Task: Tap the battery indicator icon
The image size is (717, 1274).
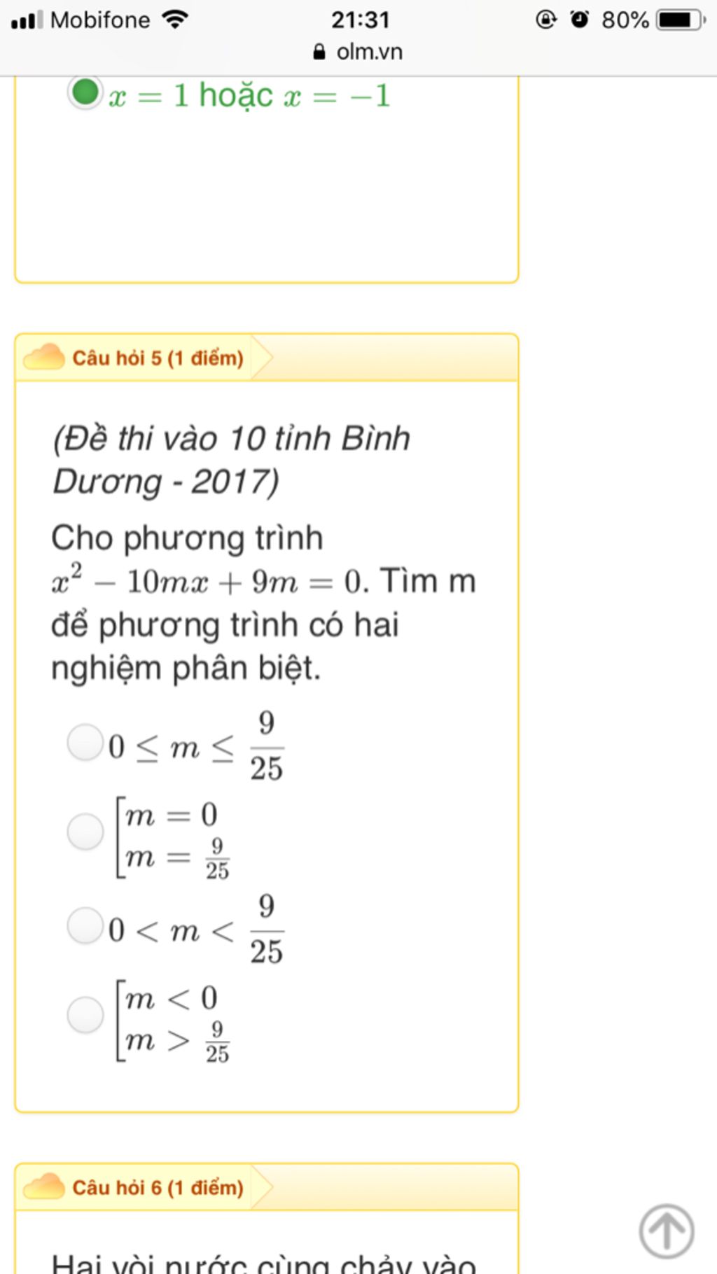Action: click(681, 20)
